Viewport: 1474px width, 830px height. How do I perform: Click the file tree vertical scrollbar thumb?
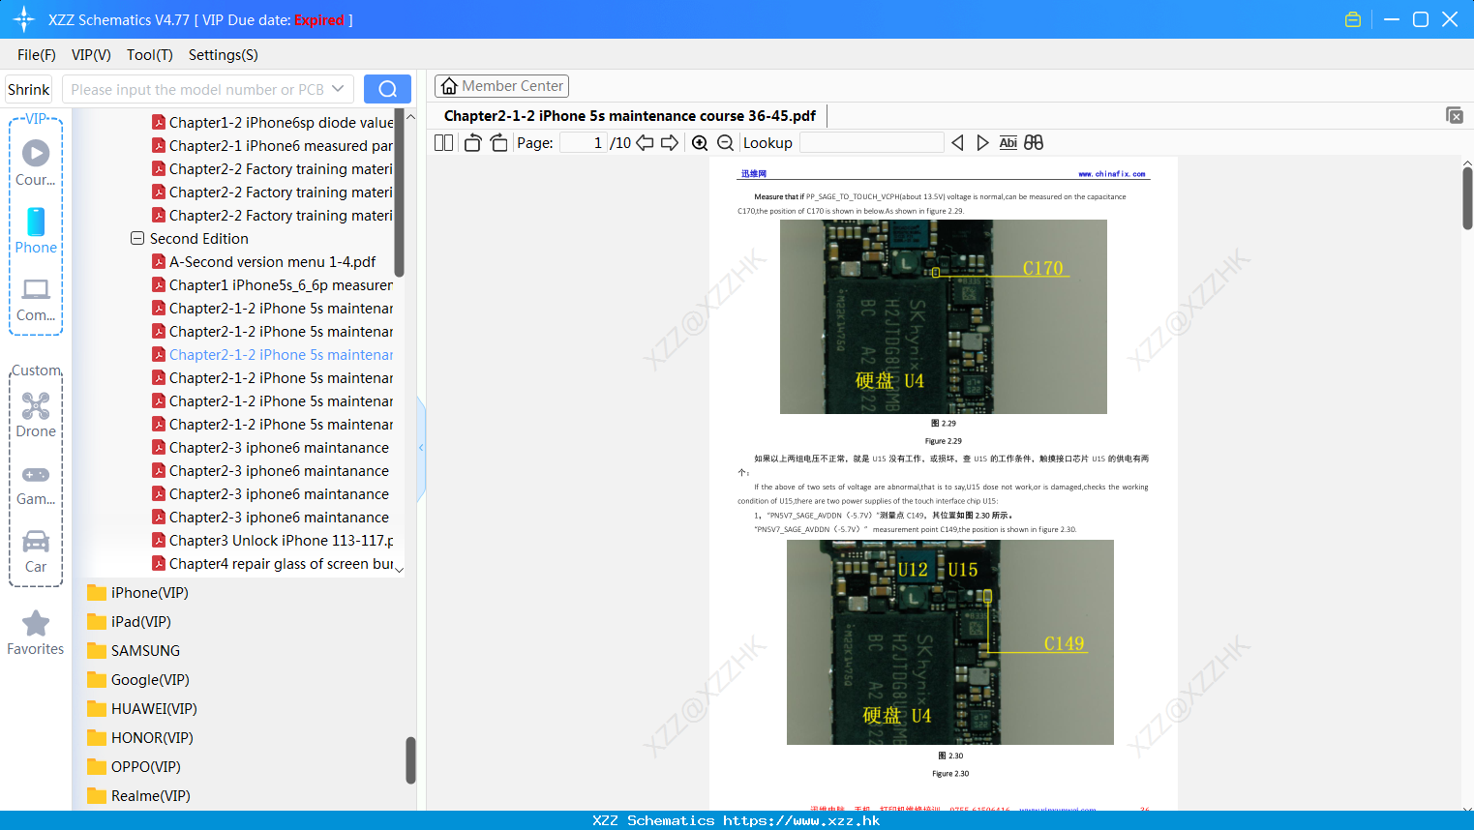[x=400, y=193]
